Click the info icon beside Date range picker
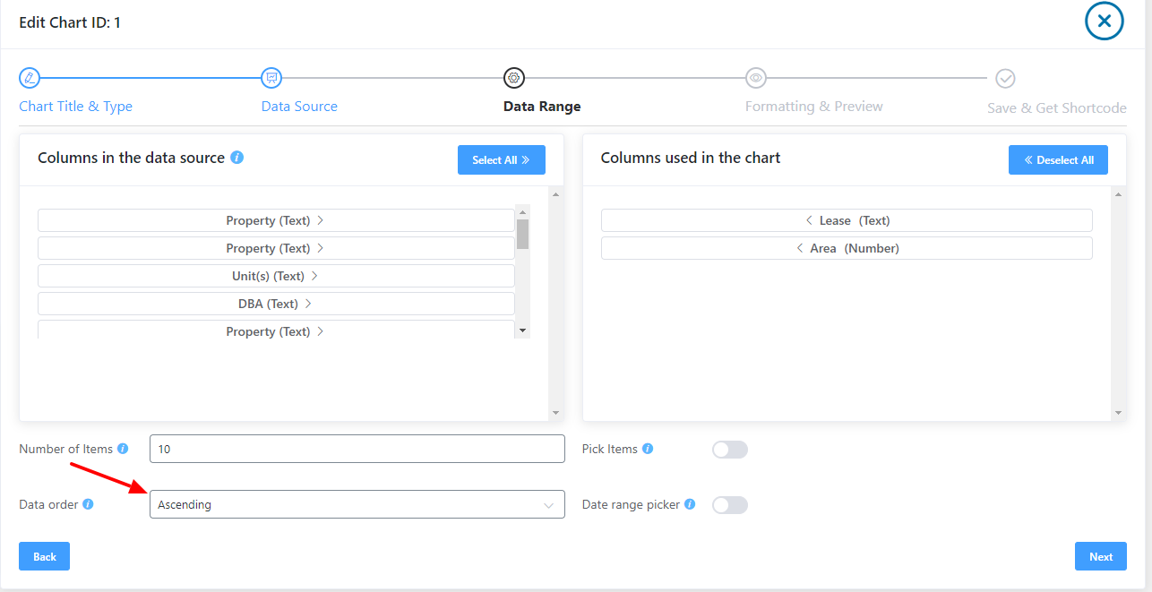 point(689,504)
